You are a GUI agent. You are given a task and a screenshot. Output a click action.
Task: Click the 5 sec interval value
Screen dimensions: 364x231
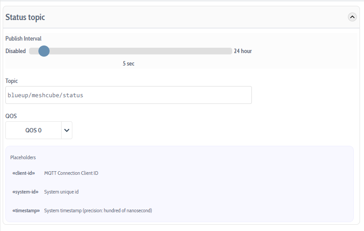[129, 64]
